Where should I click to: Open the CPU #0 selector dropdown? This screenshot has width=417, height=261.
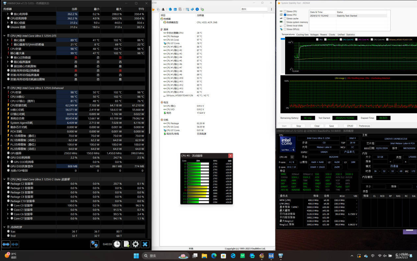click(292, 157)
